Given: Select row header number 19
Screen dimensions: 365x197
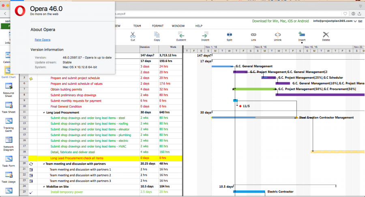Looking at the screenshot, I should (24, 158).
